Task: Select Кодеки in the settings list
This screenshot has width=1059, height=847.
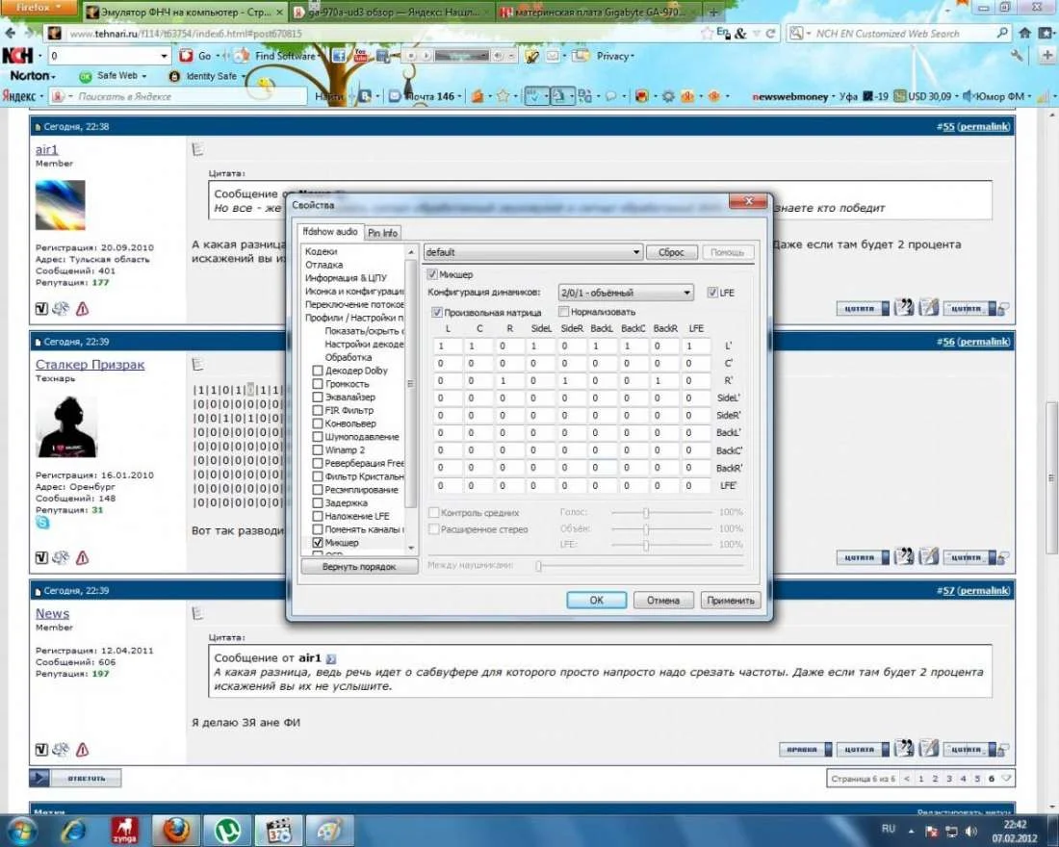Action: point(321,251)
